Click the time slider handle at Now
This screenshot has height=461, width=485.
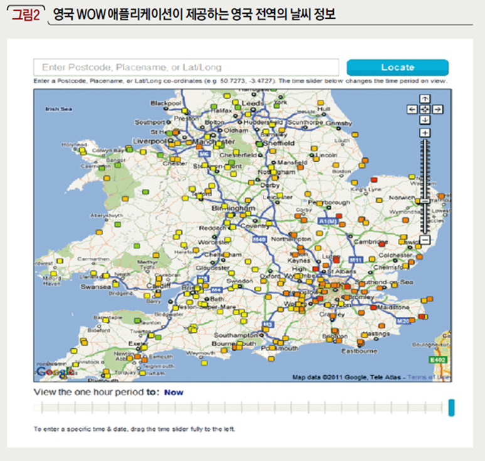tap(451, 408)
